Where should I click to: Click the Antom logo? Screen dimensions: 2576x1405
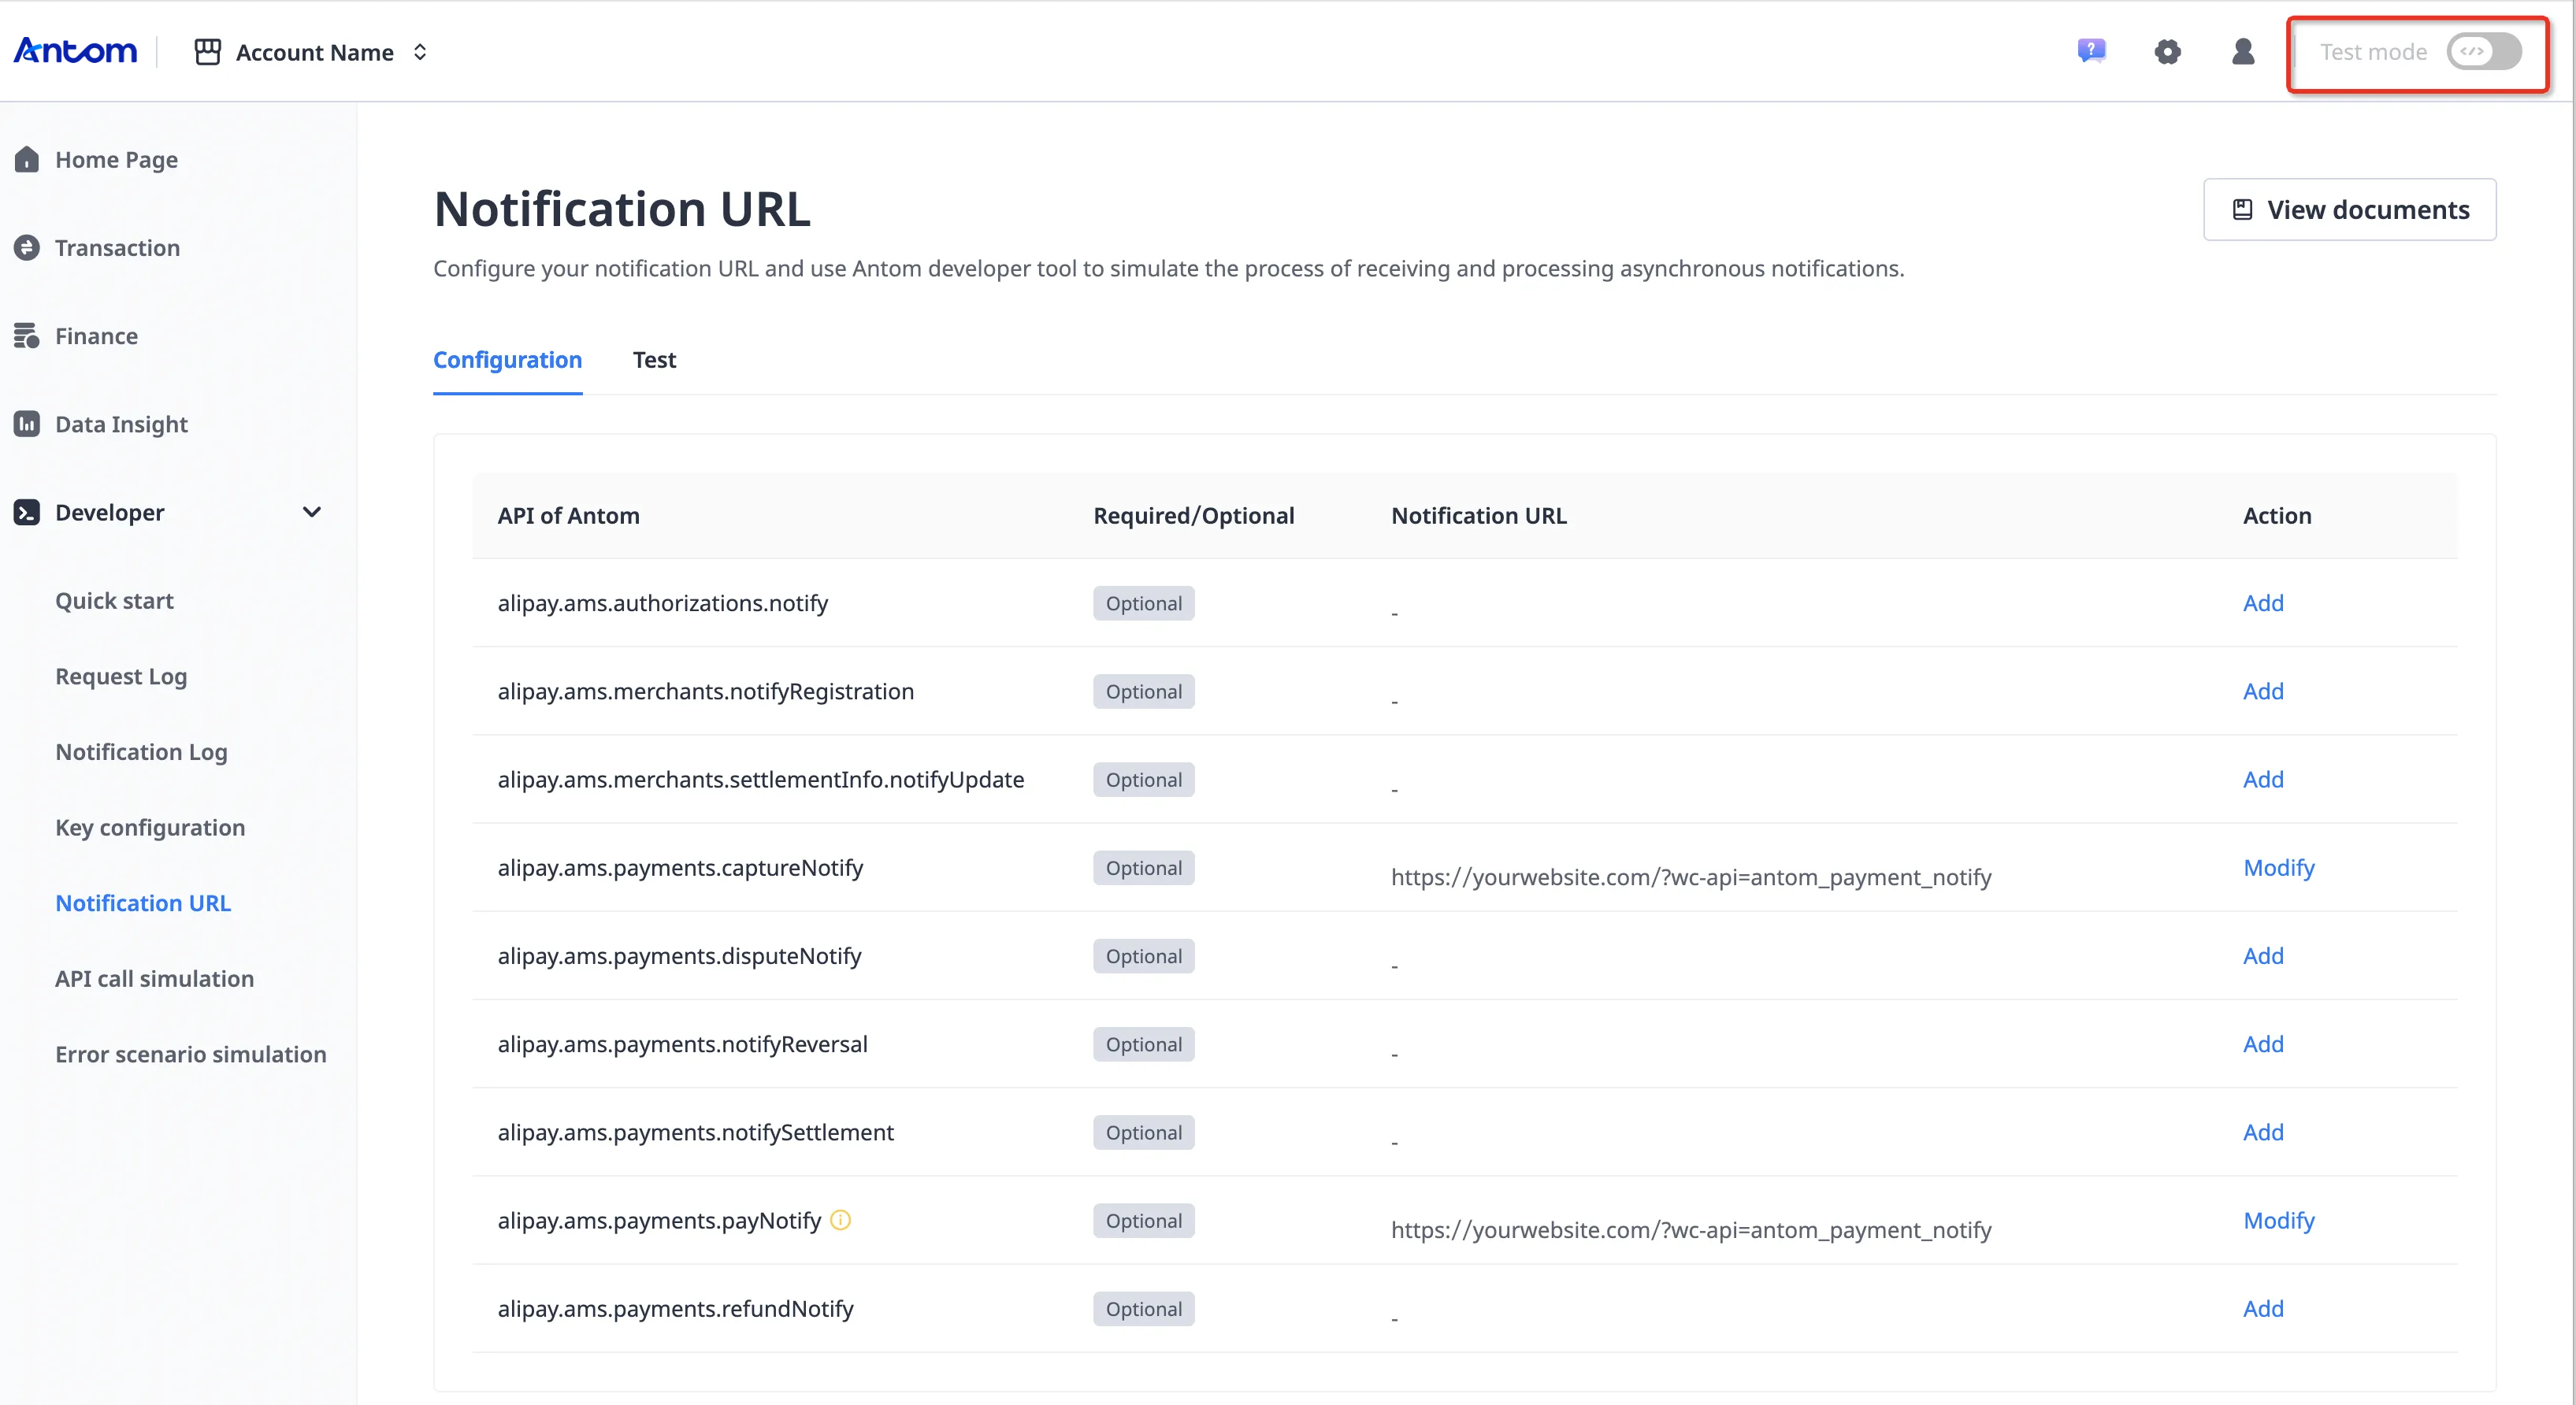75,51
